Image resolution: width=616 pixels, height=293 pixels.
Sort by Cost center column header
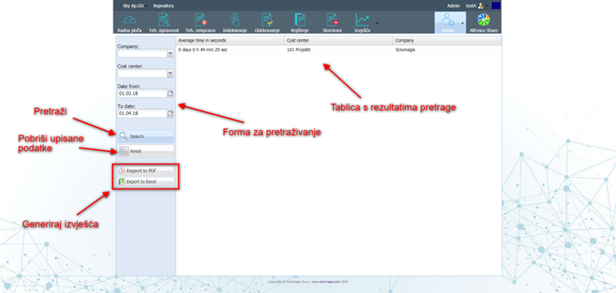(339, 41)
